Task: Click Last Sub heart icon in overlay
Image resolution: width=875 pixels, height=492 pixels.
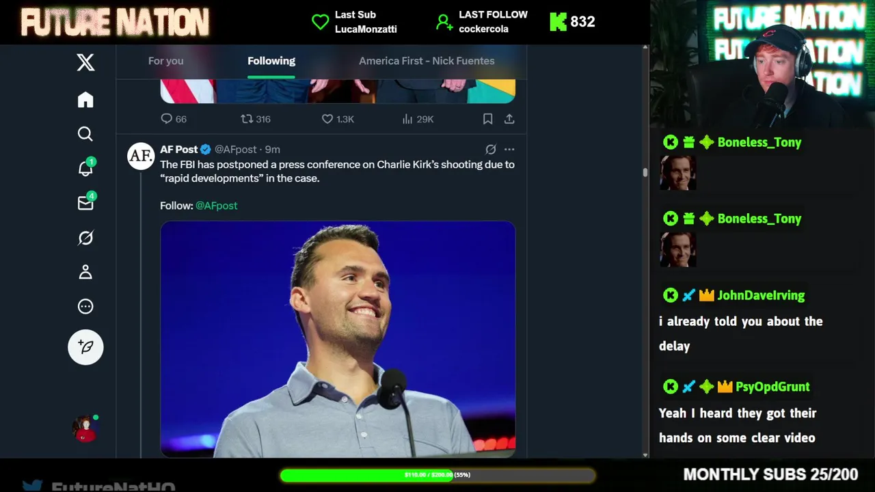Action: 320,22
